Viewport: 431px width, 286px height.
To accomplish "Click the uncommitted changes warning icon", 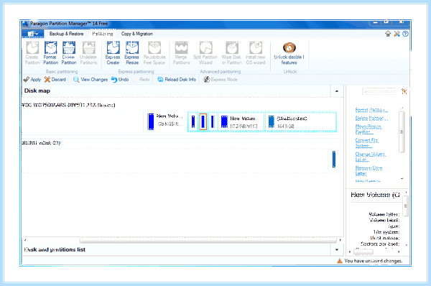I will click(x=340, y=261).
